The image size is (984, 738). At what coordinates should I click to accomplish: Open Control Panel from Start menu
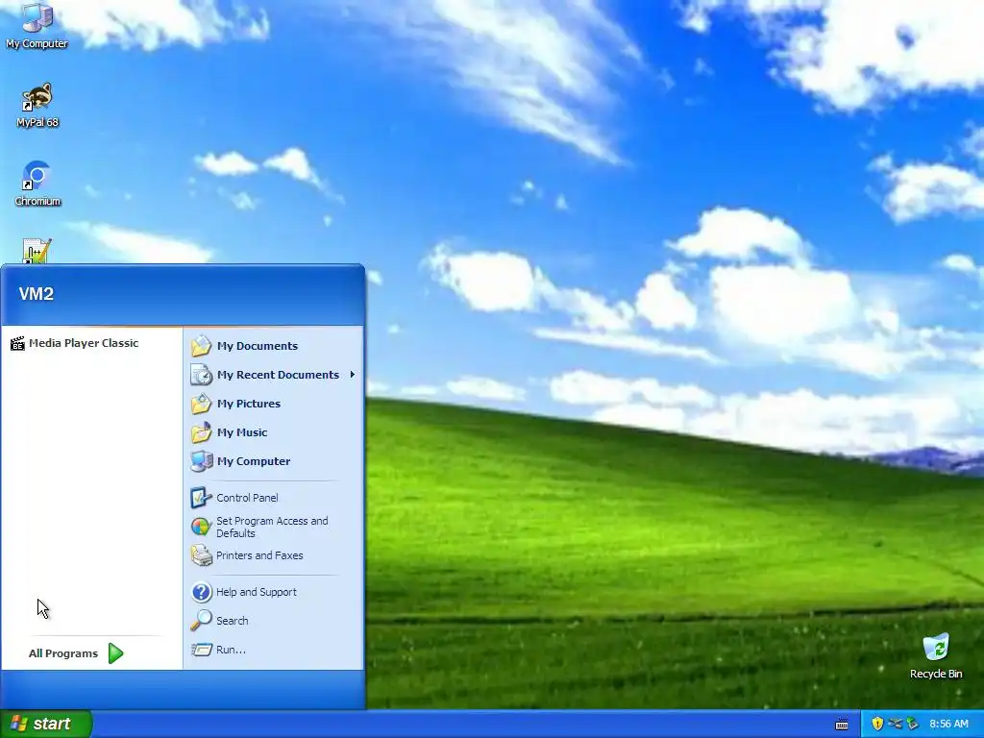tap(273, 498)
